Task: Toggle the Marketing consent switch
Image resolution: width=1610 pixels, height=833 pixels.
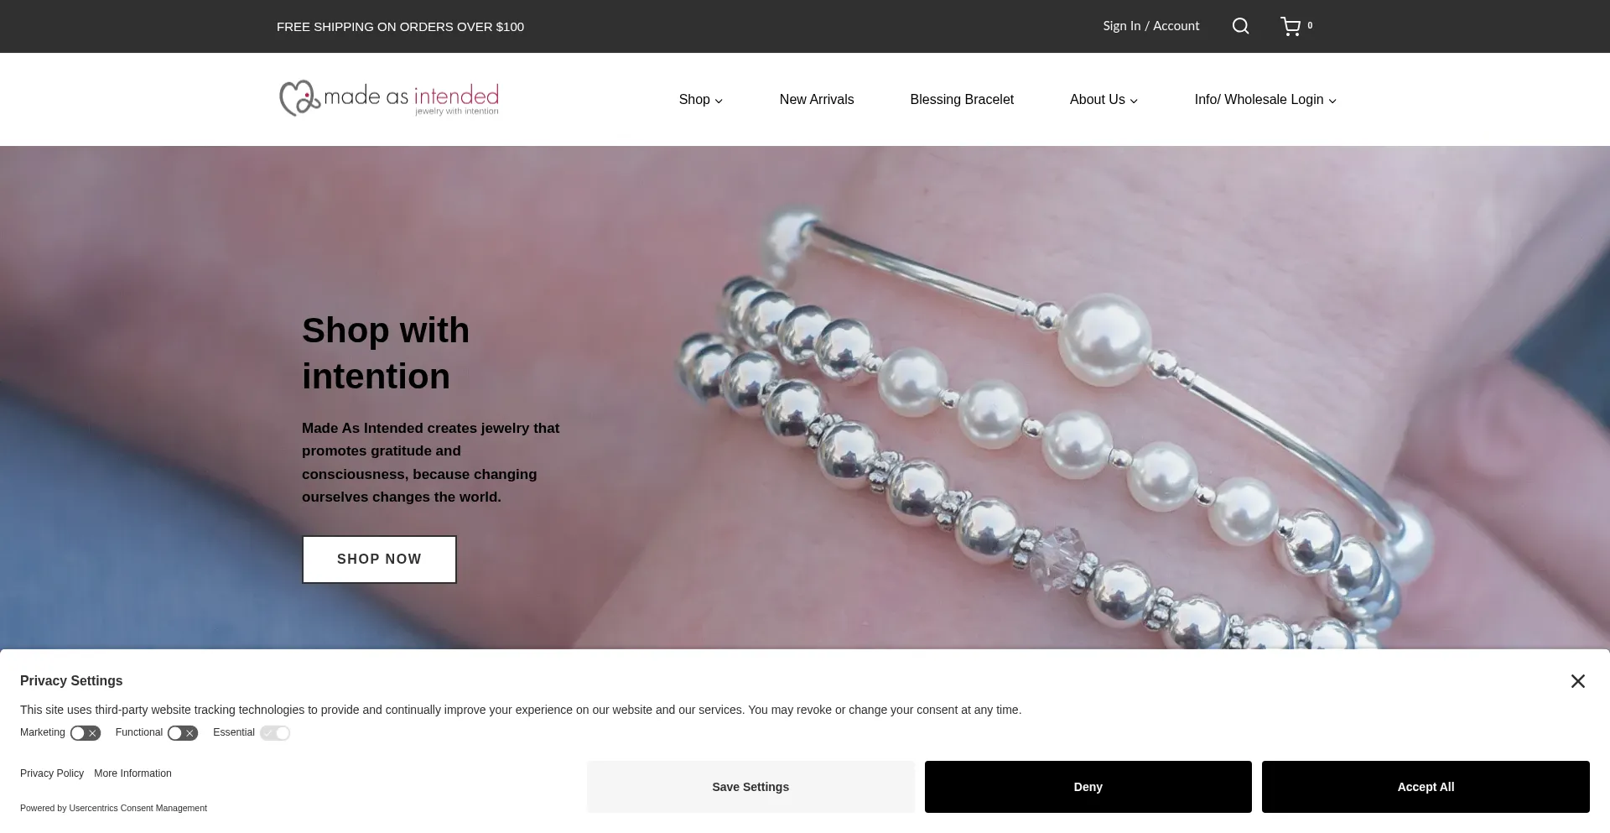Action: pyautogui.click(x=86, y=733)
